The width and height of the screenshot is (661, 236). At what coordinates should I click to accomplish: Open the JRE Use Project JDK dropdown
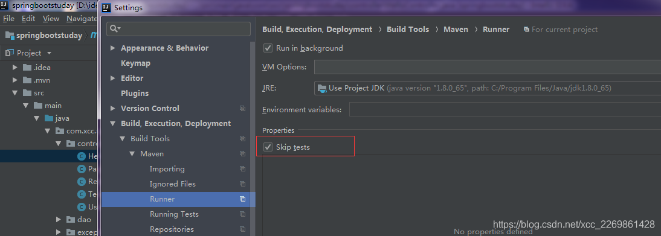488,88
